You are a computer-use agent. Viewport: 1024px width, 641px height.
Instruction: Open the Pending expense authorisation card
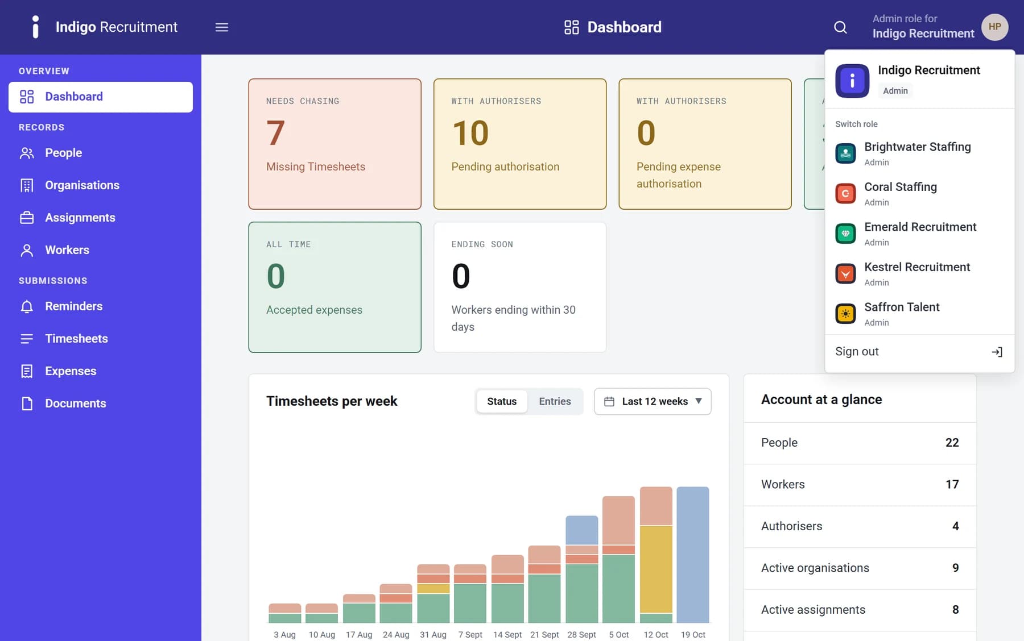(705, 144)
